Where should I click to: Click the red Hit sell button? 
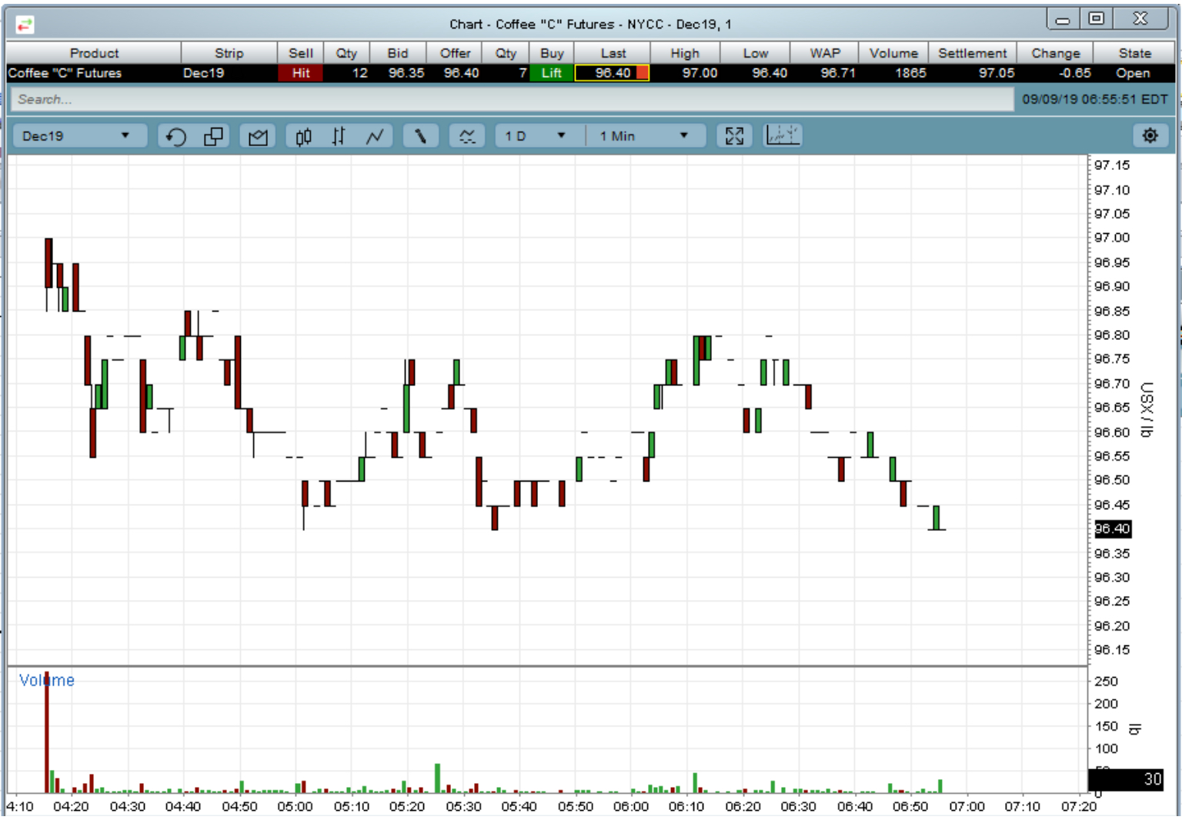pos(301,73)
